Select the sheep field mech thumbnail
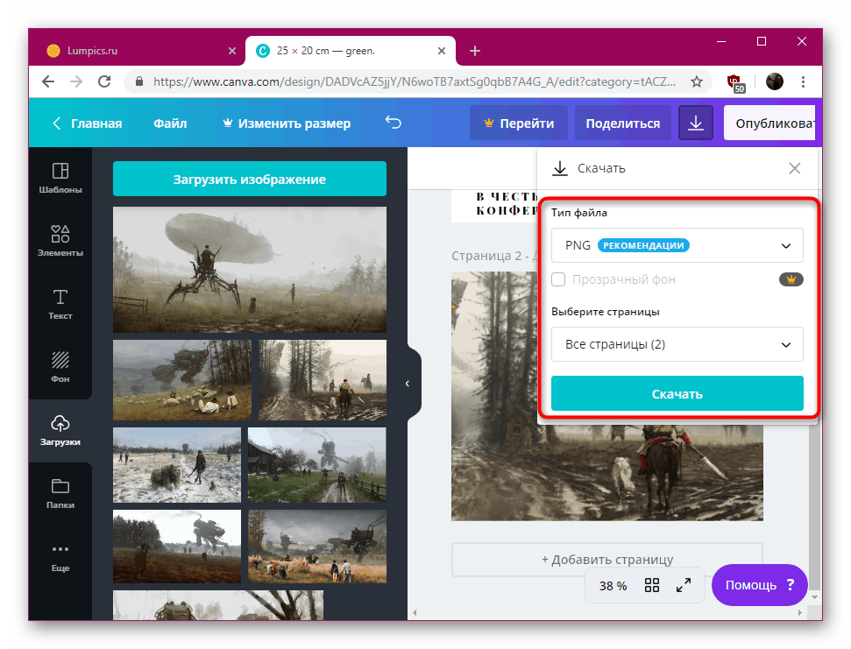This screenshot has height=649, width=851. [181, 380]
